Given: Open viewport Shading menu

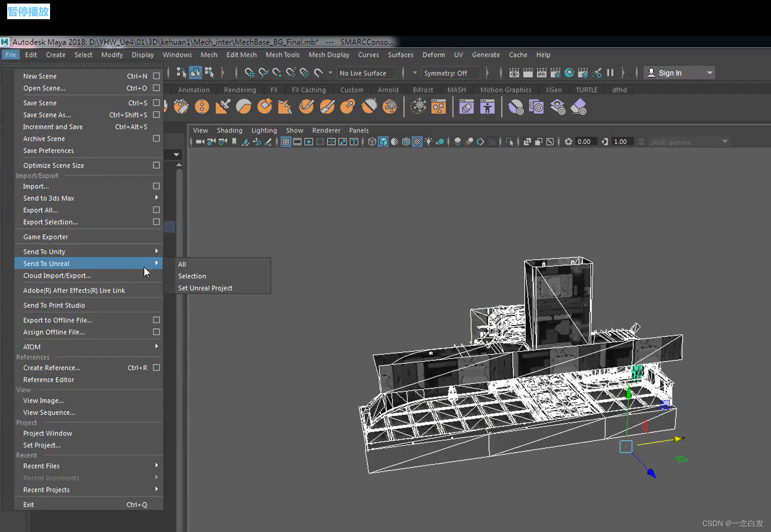Looking at the screenshot, I should [x=230, y=130].
